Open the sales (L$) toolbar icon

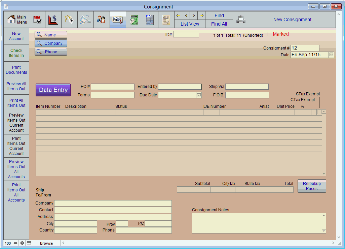click(x=53, y=19)
